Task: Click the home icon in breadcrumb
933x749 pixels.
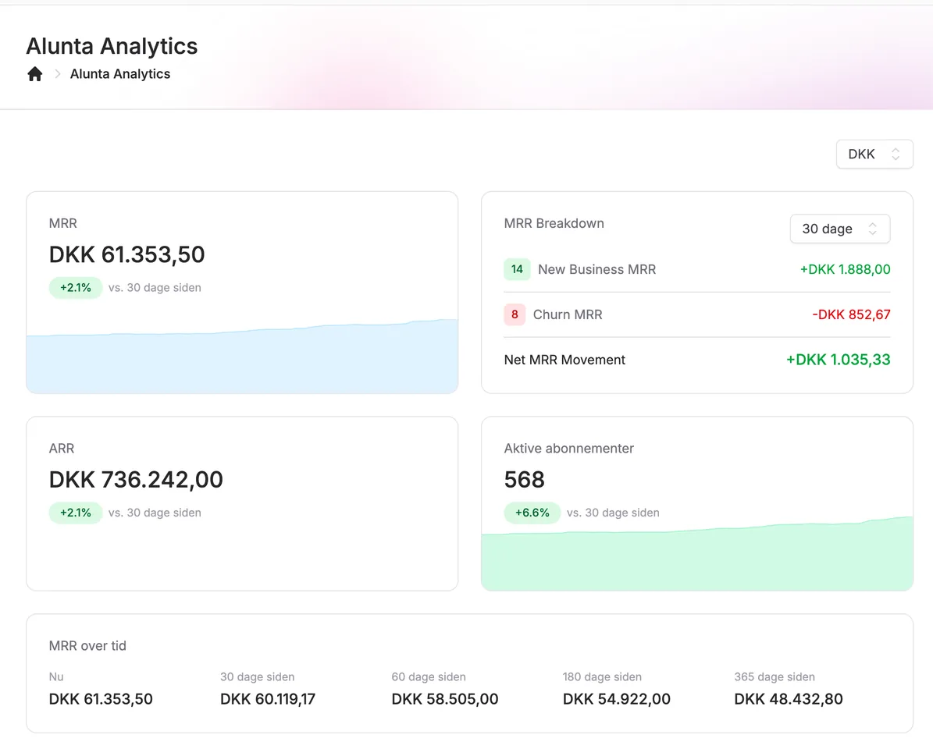Action: coord(35,73)
